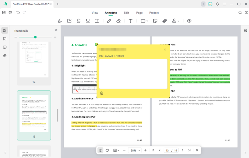Open the Attachments sidebar panel
This screenshot has height=158, width=249.
5,56
